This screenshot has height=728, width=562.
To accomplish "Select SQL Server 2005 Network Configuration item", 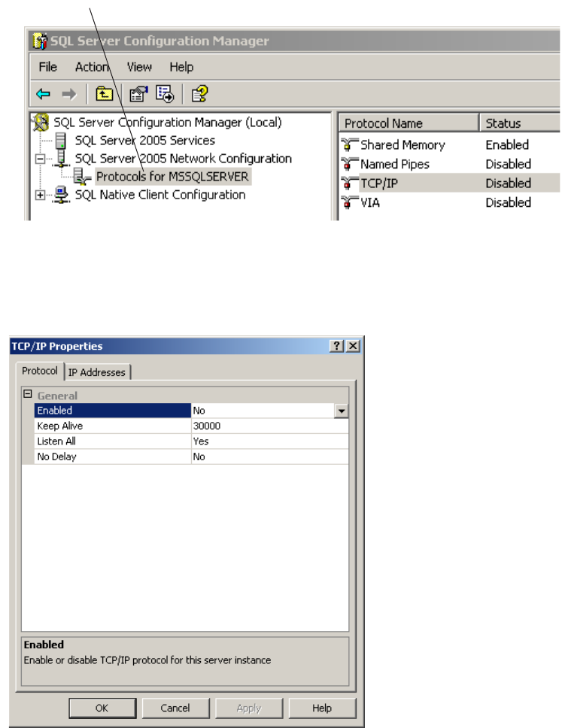I will pos(183,159).
